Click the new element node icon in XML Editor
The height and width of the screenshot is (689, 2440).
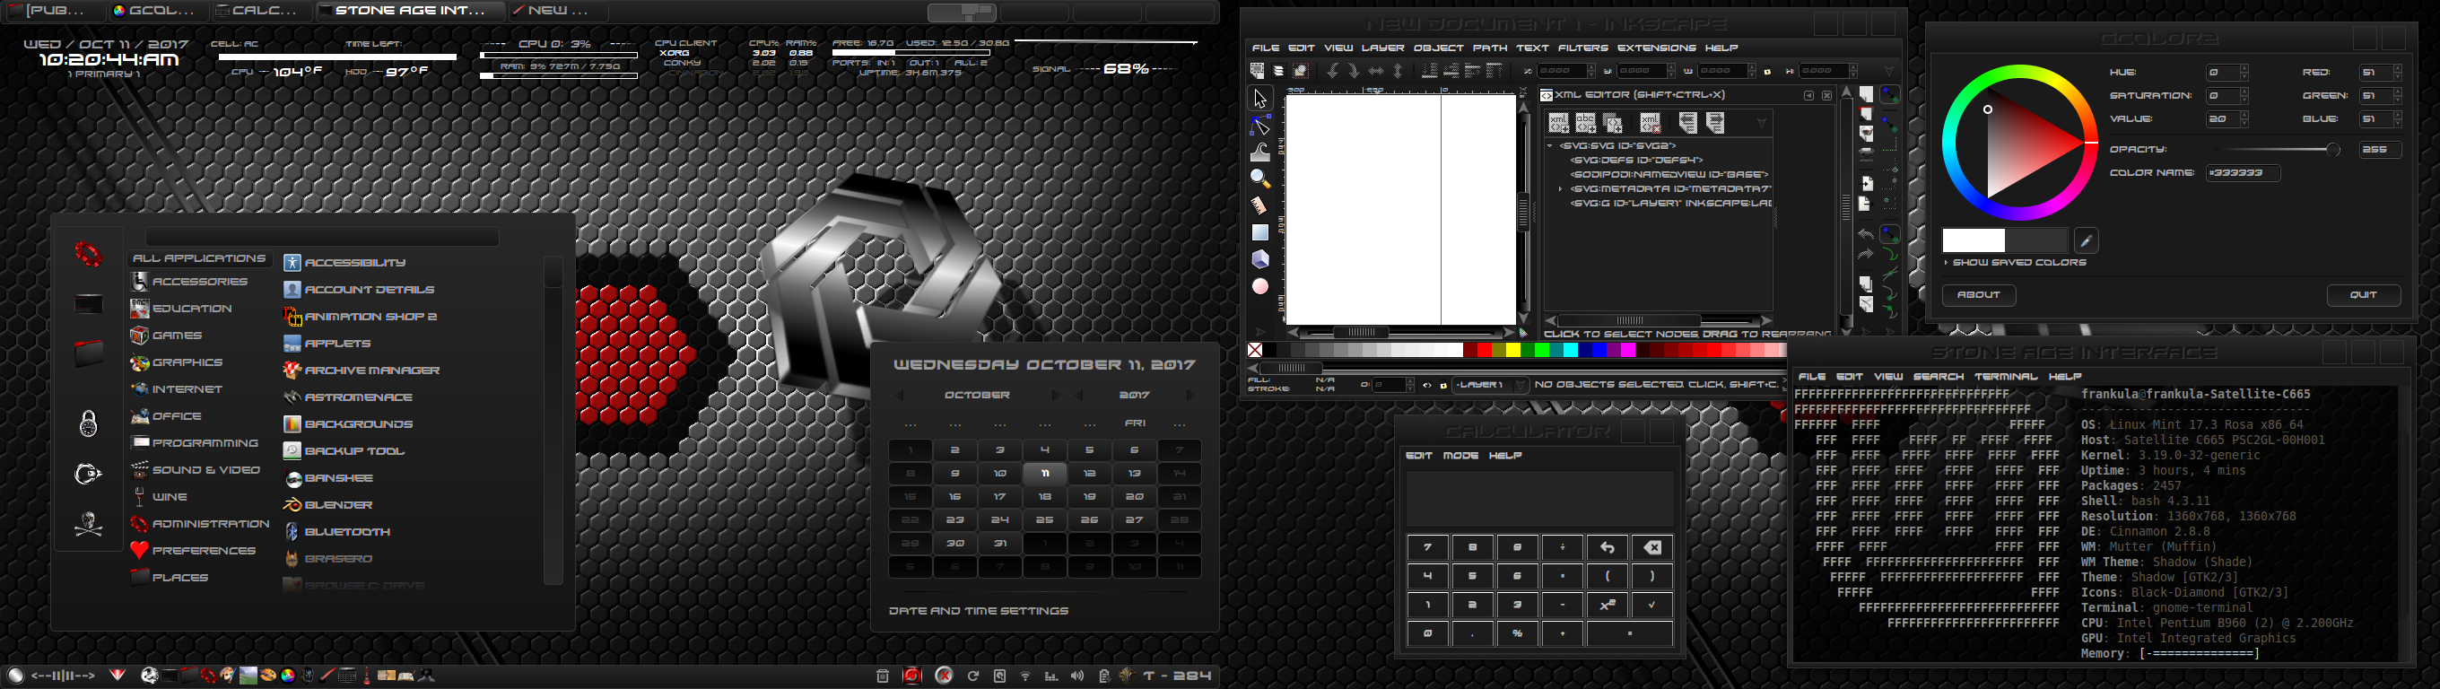pyautogui.click(x=1558, y=123)
